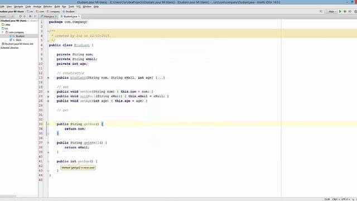The width and height of the screenshot is (357, 201).
Task: Close the Main.java tab
Action: 56,16
